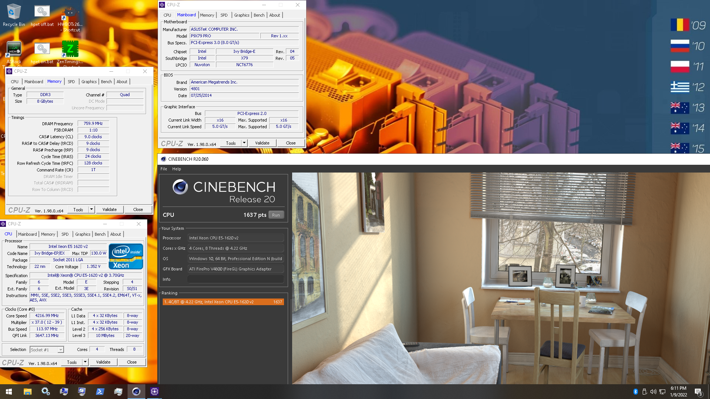Screen dimensions: 710x399
Task: Open Memory tab in Mainboard window
Action: 207,15
